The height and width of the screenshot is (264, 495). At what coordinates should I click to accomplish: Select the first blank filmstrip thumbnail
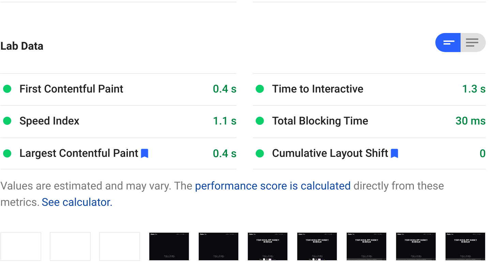[21, 247]
